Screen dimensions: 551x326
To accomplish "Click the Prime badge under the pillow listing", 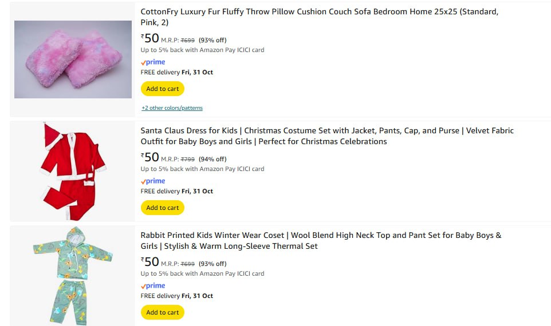I will (x=153, y=62).
